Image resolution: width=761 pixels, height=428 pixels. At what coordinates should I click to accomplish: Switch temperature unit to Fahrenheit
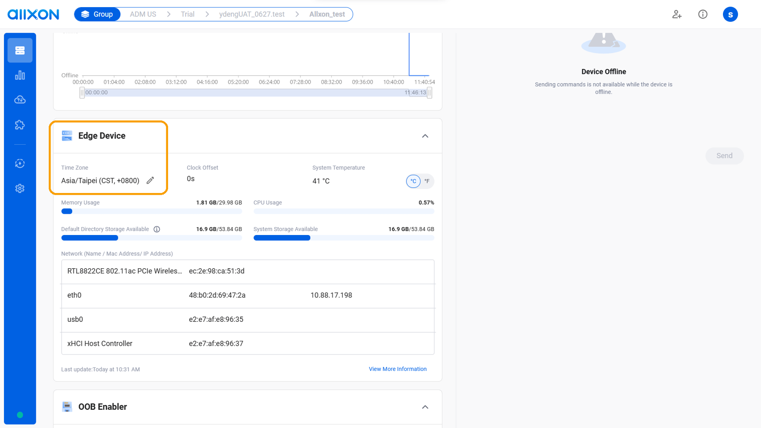pos(427,181)
